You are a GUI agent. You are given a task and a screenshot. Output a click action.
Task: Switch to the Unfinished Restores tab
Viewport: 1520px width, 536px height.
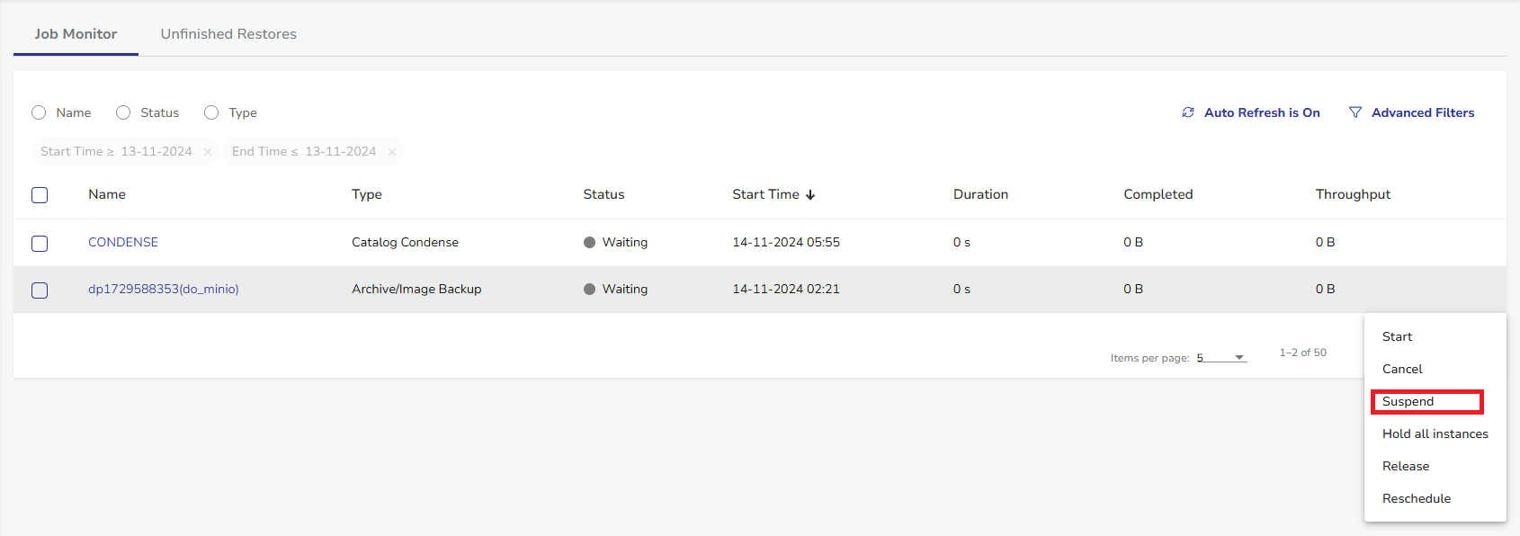228,34
